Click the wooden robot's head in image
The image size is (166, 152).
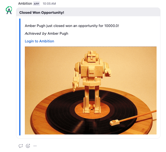coord(92,56)
